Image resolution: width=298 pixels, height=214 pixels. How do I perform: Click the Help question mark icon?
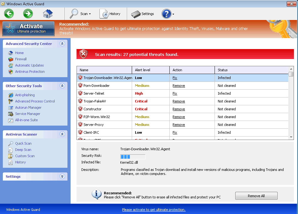(x=166, y=14)
